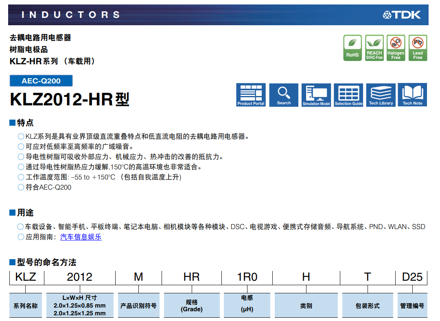Screen dimensions: 440x321
Task: Click the KLZ2012-HR型 title
Action: (70, 99)
